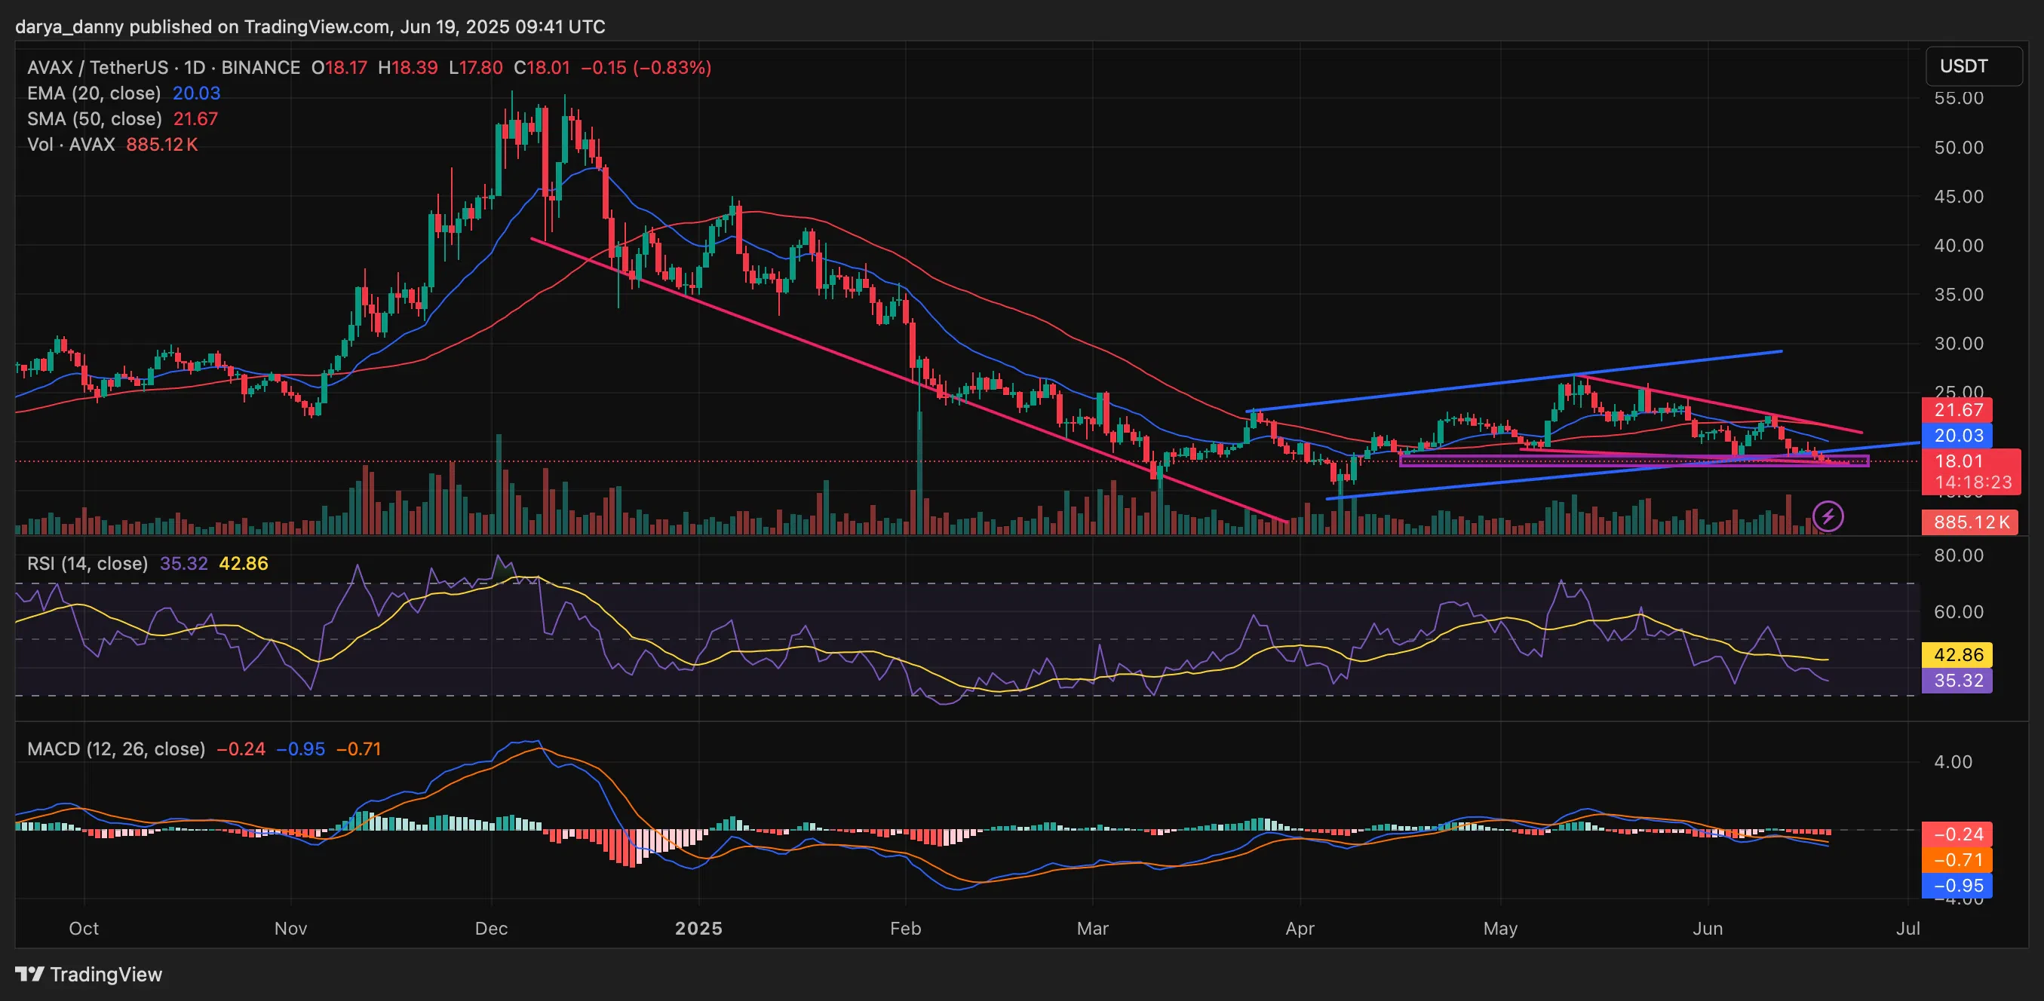The height and width of the screenshot is (1001, 2044).
Task: Click the Mar label on time axis
Action: click(x=1093, y=928)
